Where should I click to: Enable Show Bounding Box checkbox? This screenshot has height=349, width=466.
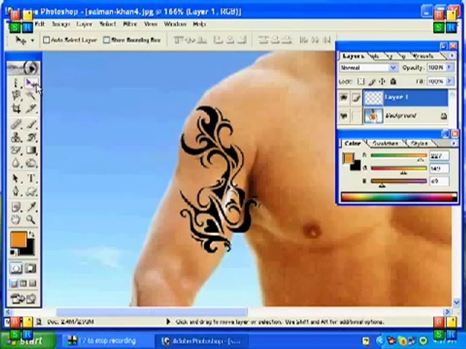pyautogui.click(x=106, y=40)
